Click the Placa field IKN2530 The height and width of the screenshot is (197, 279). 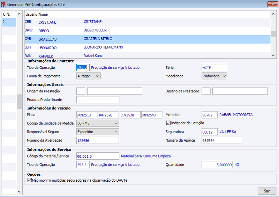[130, 115]
